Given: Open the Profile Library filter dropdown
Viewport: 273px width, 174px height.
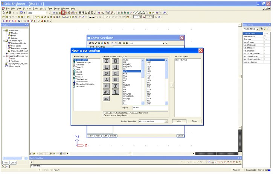Looking at the screenshot, I should coord(166,121).
